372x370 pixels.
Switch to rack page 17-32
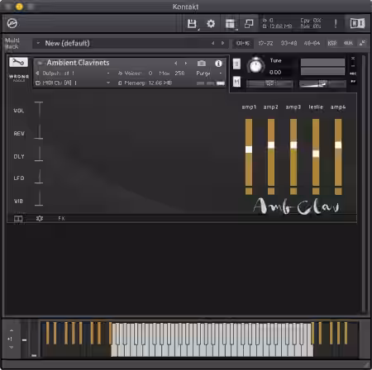pos(265,43)
